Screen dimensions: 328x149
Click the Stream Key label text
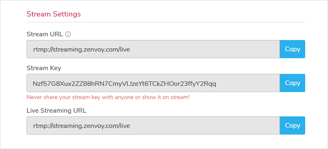tap(44, 68)
